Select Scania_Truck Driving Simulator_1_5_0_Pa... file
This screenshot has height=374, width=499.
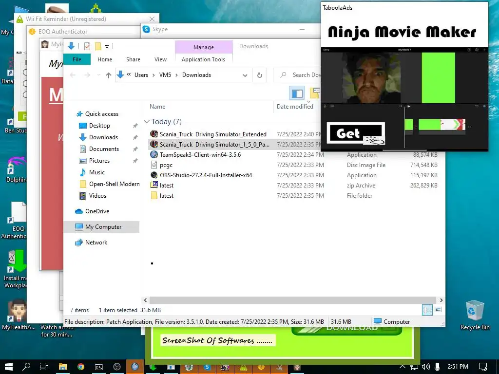coord(214,145)
